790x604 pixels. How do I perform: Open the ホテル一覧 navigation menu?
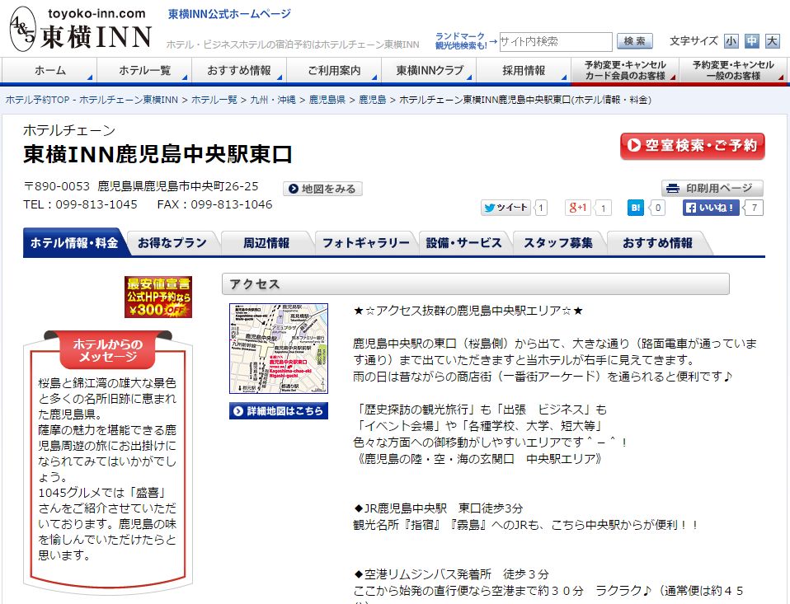click(x=144, y=71)
